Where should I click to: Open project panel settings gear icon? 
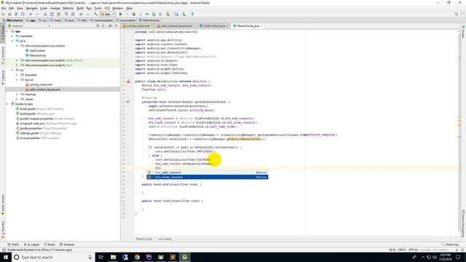[x=110, y=26]
